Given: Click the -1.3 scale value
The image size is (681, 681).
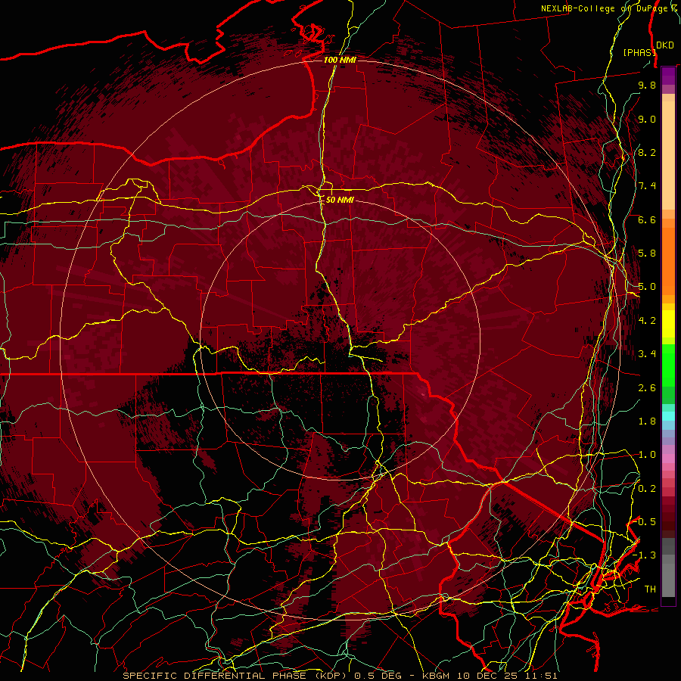Looking at the screenshot, I should 645,555.
